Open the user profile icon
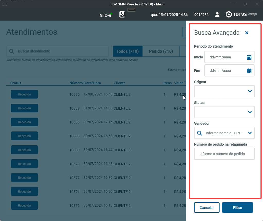The image size is (263, 221). [x=217, y=15]
